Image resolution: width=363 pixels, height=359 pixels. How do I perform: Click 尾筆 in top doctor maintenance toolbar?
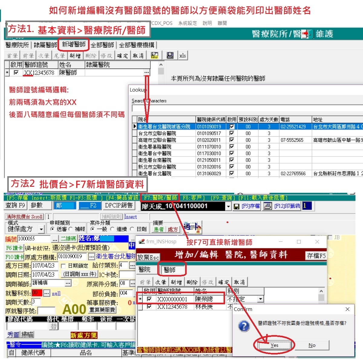(x=59, y=56)
